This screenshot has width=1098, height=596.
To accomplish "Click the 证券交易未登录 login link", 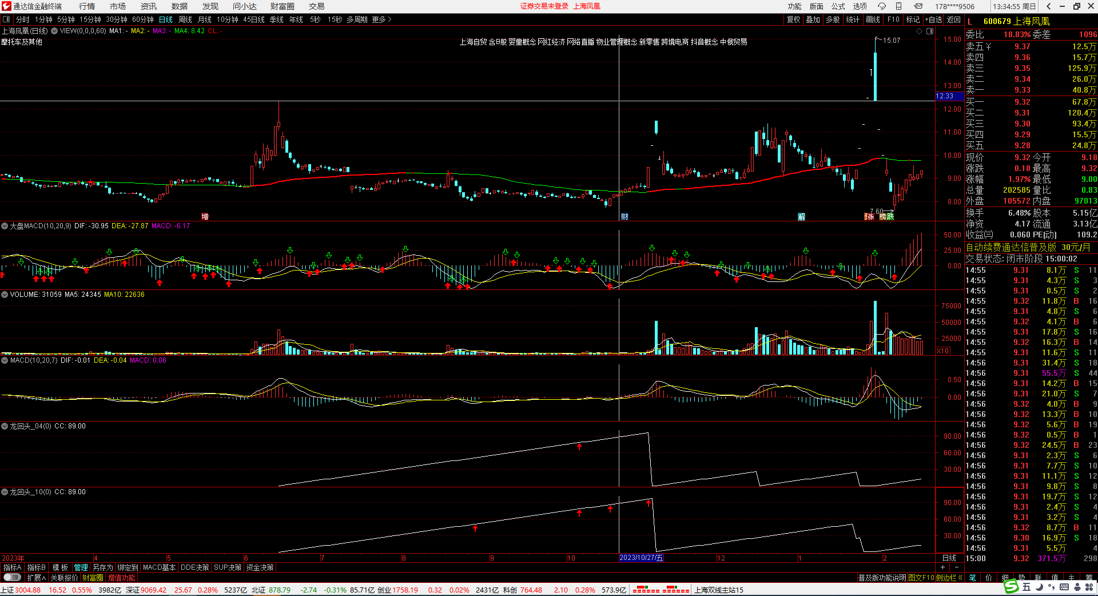I will point(544,6).
